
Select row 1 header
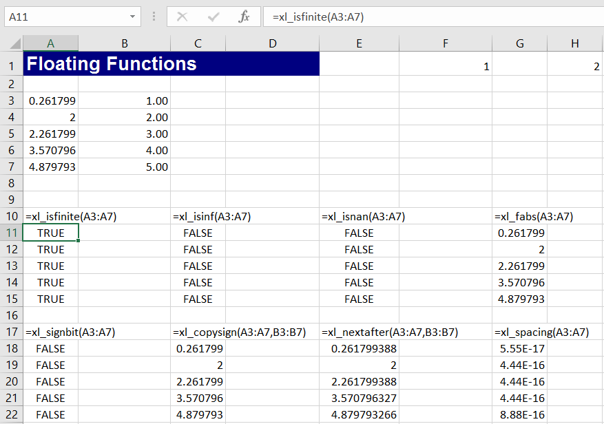(11, 67)
